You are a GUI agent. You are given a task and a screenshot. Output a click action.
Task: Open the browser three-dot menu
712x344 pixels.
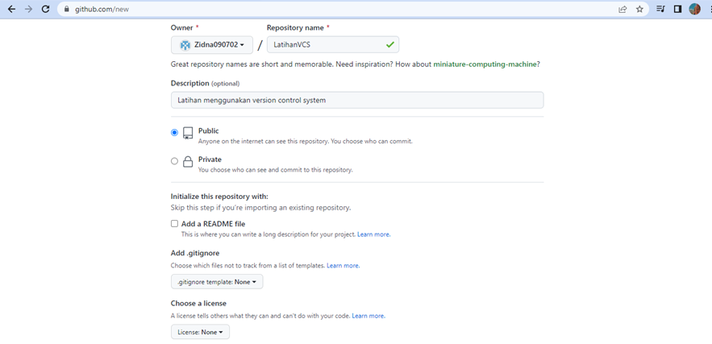tap(710, 9)
